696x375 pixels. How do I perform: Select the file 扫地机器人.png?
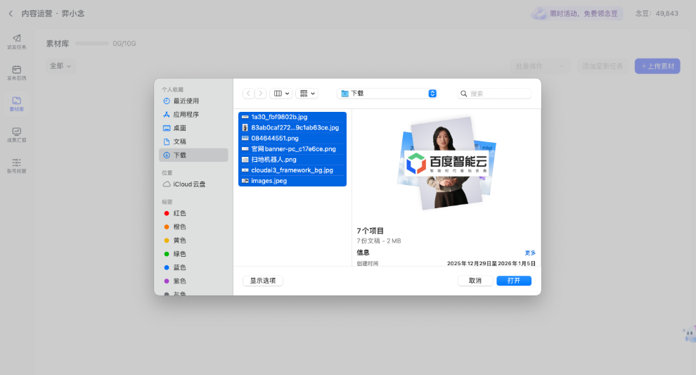(273, 160)
